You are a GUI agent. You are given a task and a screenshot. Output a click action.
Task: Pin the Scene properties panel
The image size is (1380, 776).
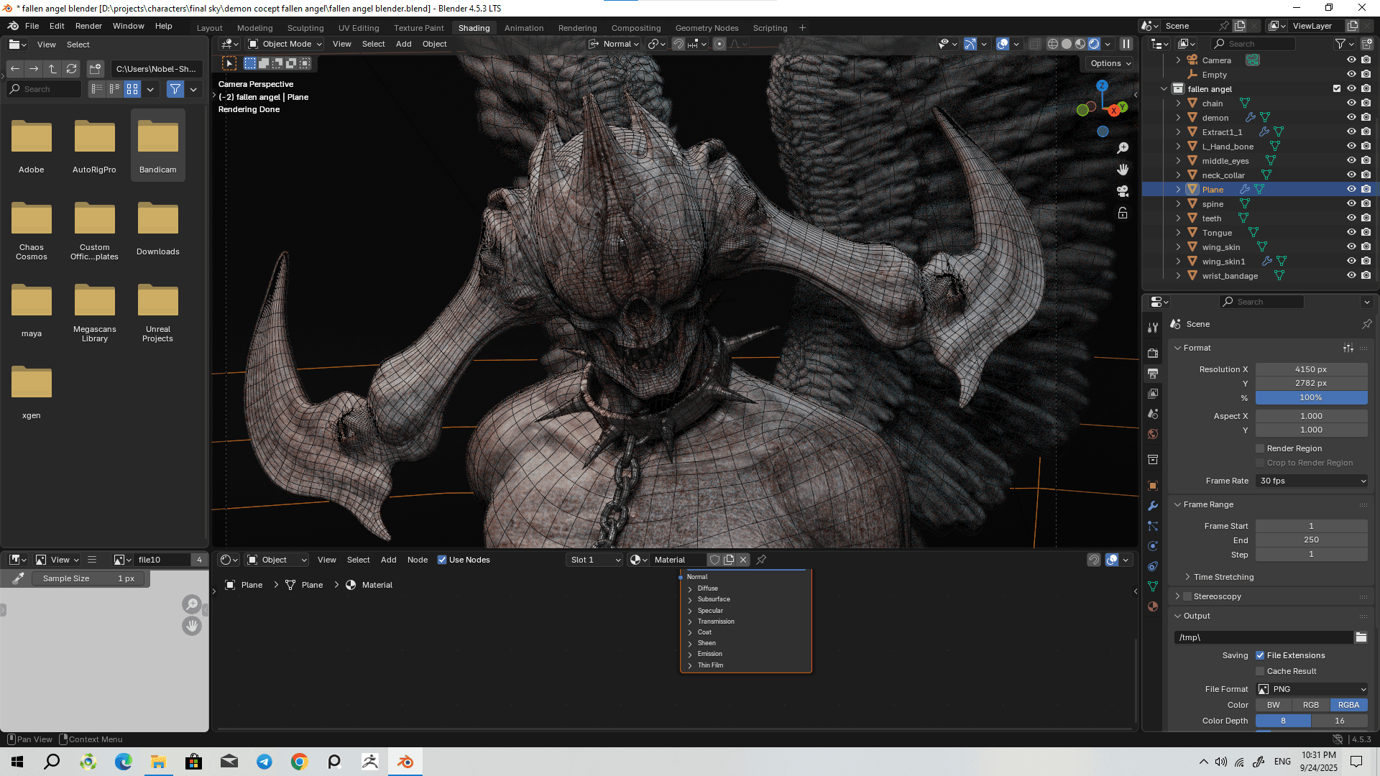point(1366,324)
